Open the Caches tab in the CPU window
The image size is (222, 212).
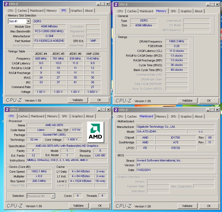point(23,116)
